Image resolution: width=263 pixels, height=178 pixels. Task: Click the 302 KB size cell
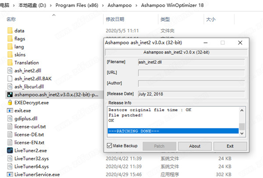224,174
